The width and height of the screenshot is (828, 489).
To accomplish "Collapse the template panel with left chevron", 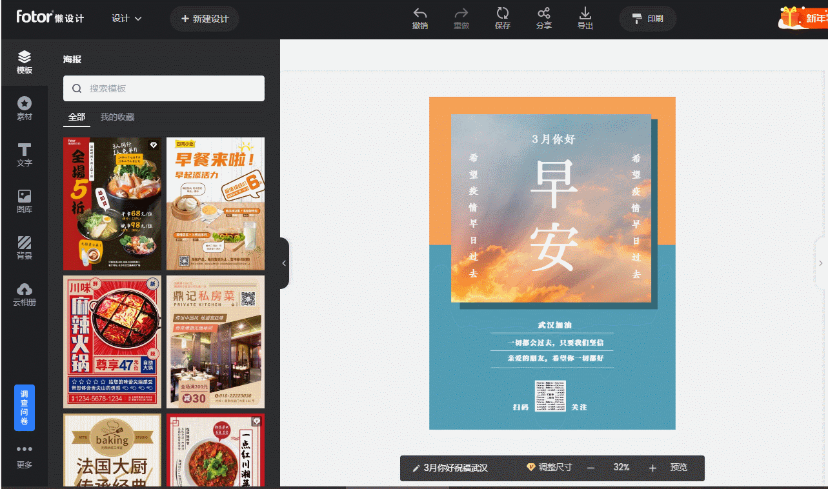I will click(x=283, y=263).
